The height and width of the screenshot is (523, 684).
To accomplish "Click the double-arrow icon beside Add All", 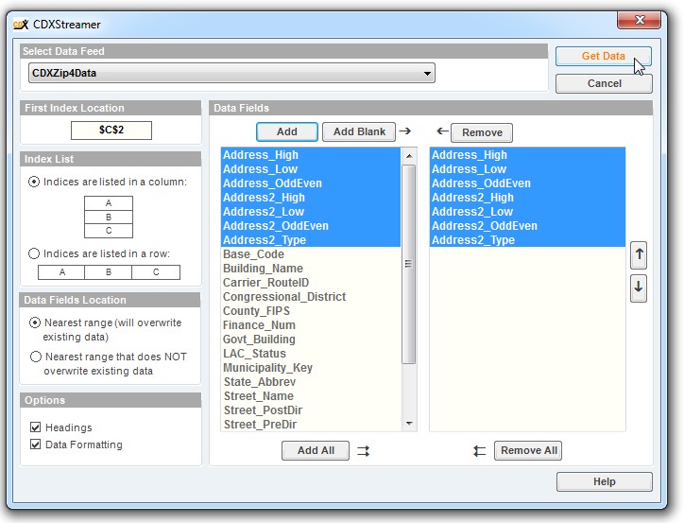I will 363,451.
